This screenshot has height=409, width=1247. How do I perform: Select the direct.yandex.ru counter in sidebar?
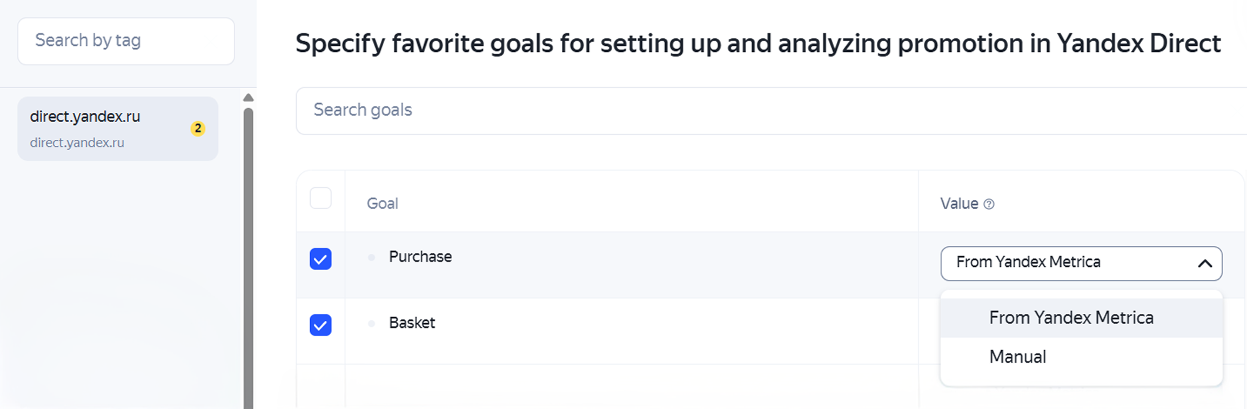coord(117,129)
